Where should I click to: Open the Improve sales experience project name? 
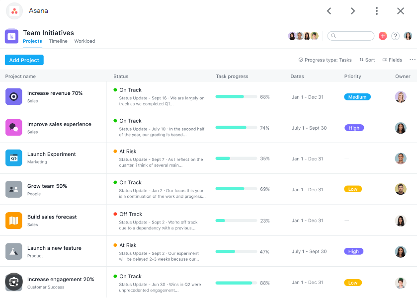[59, 124]
